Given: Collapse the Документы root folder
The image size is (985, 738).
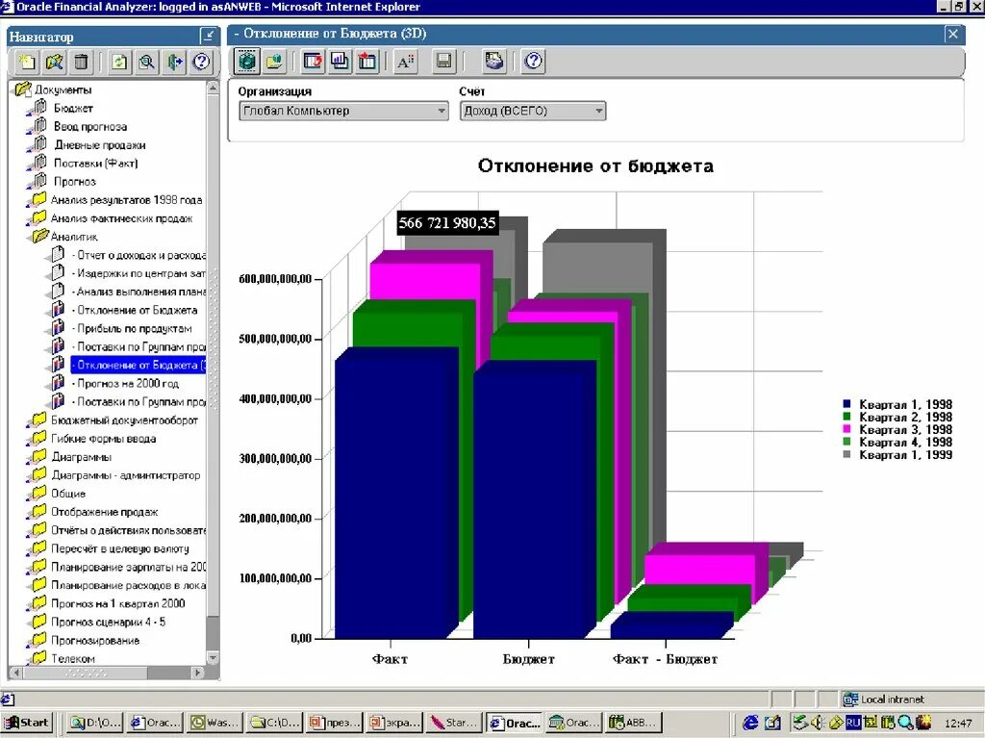Looking at the screenshot, I should pyautogui.click(x=23, y=89).
